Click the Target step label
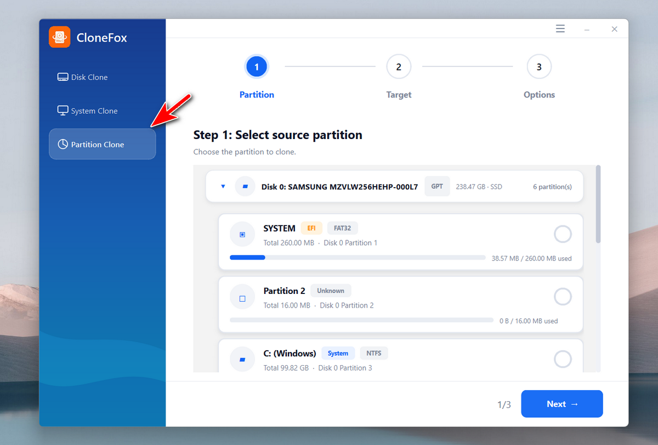The image size is (658, 445). 399,95
